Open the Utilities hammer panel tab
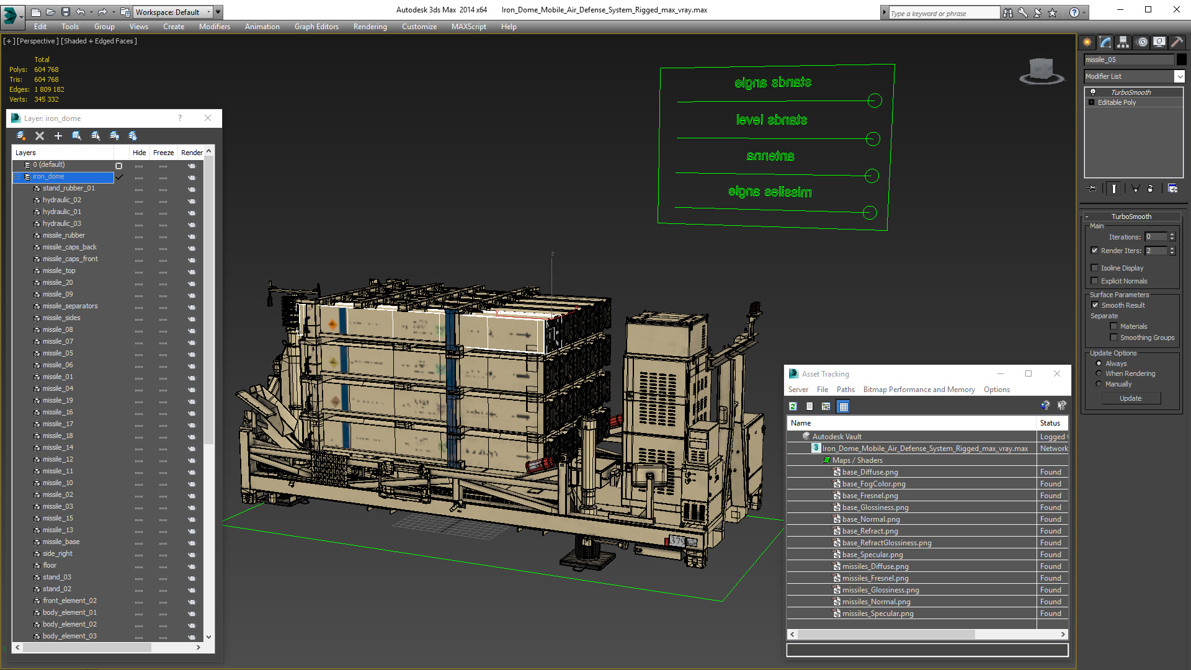 point(1177,42)
